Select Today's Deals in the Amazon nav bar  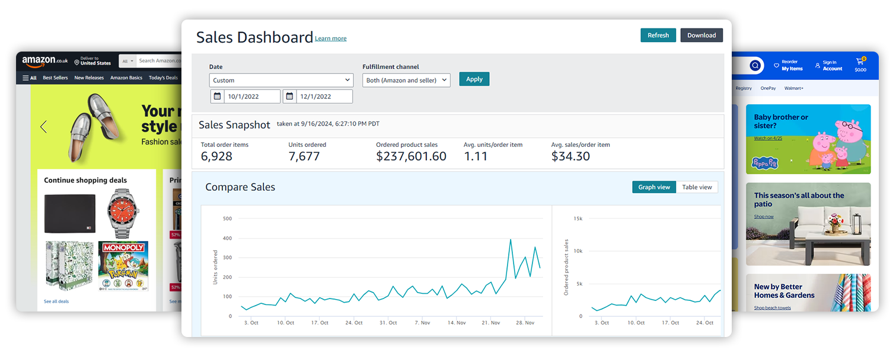click(163, 78)
